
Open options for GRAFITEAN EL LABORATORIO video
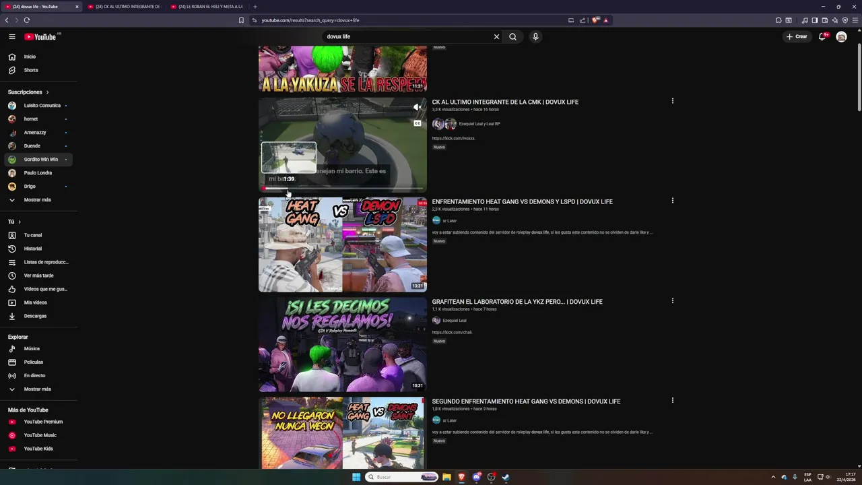pyautogui.click(x=672, y=300)
